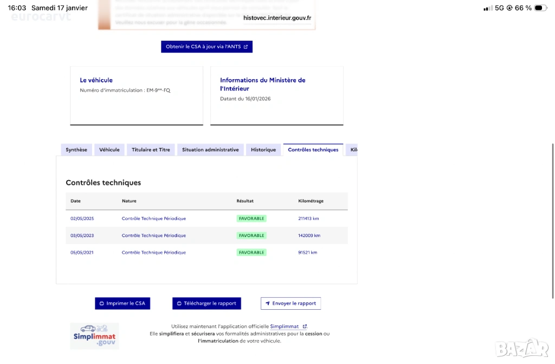Tap the cellular signal bars icon

(x=488, y=8)
